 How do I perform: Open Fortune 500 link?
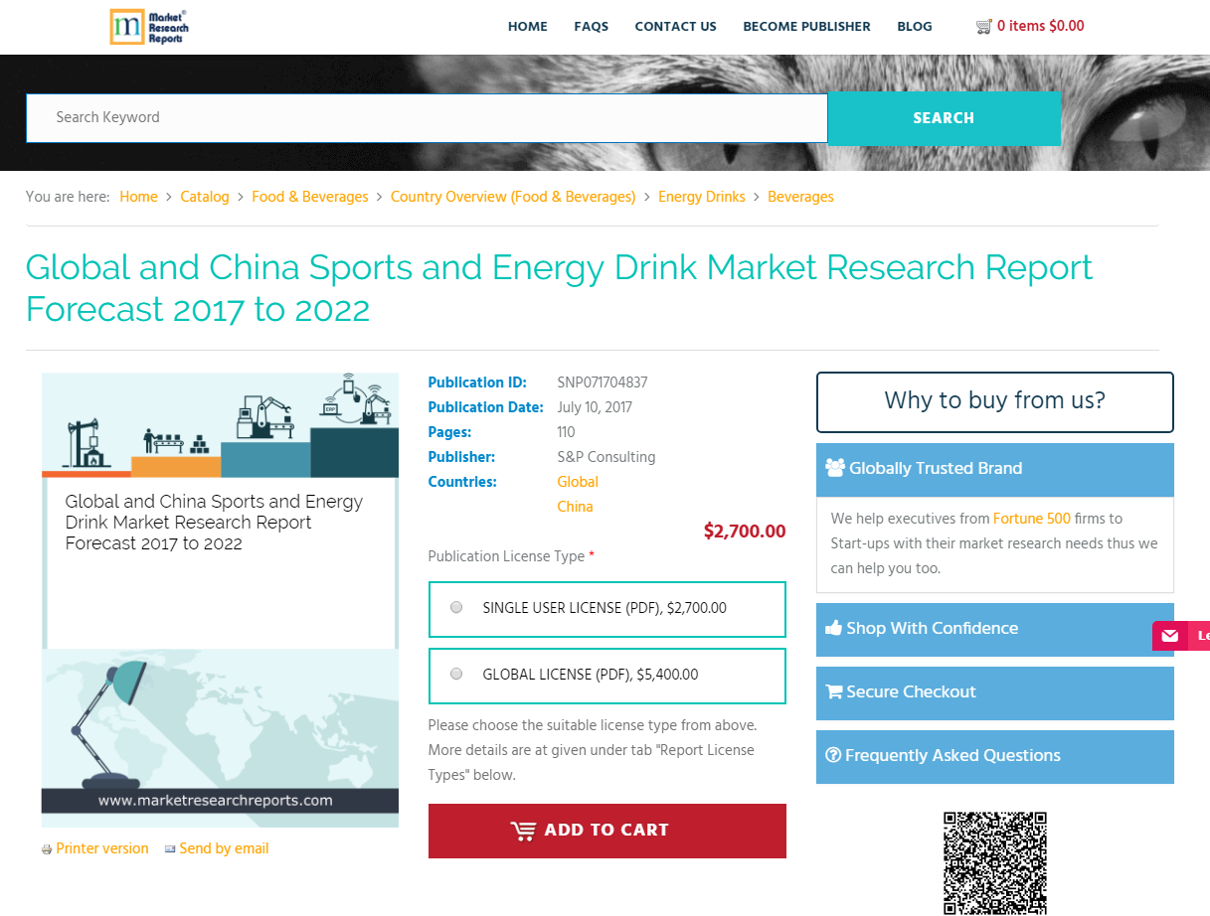click(1032, 519)
